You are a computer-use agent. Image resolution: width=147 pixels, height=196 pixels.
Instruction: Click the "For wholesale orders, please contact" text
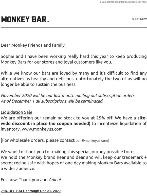pos(38,140)
